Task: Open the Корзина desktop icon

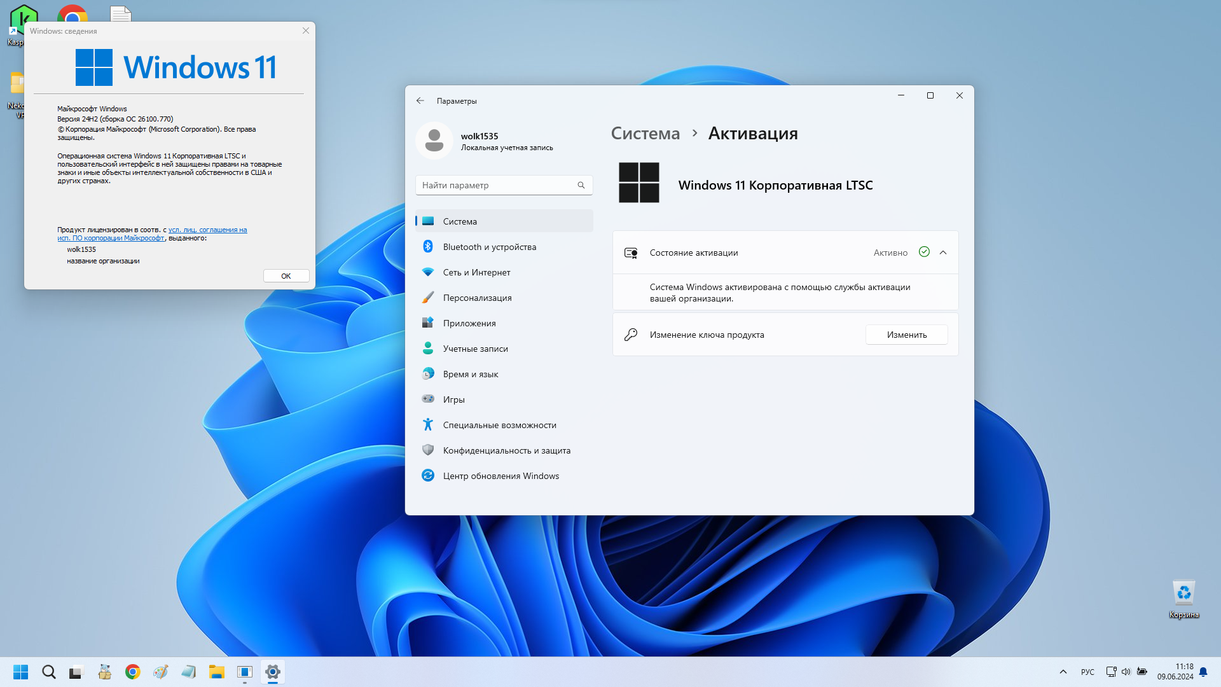Action: pyautogui.click(x=1183, y=599)
